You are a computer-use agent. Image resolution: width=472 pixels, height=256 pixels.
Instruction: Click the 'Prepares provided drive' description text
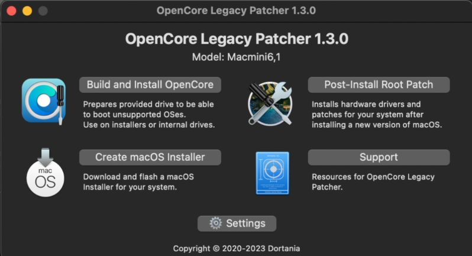149,115
